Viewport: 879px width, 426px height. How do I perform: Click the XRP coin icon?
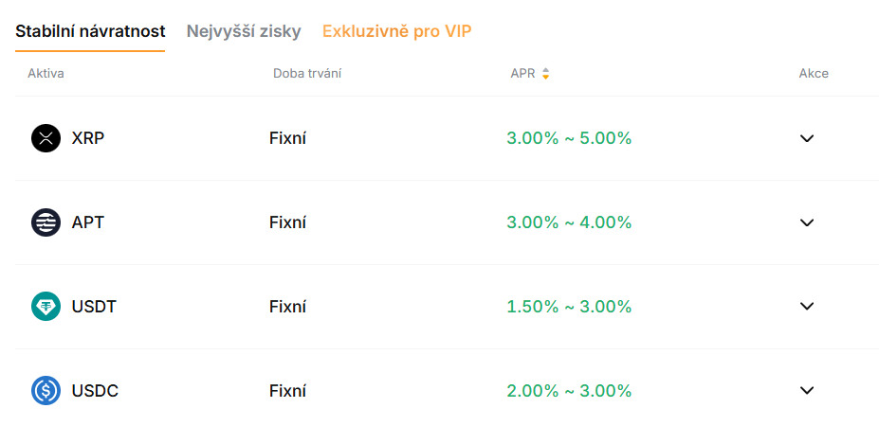point(46,138)
